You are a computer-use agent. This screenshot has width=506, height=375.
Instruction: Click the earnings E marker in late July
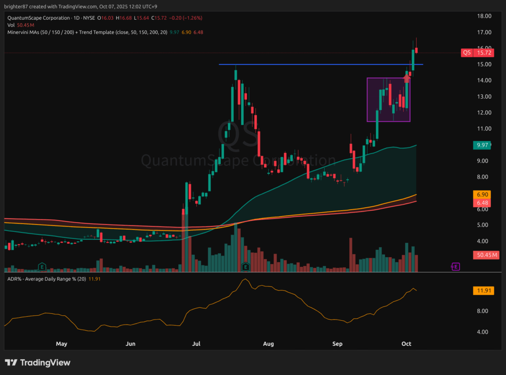click(245, 266)
